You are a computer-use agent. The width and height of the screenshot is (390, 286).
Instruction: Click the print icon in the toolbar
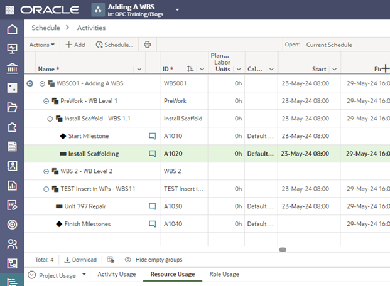(x=147, y=45)
